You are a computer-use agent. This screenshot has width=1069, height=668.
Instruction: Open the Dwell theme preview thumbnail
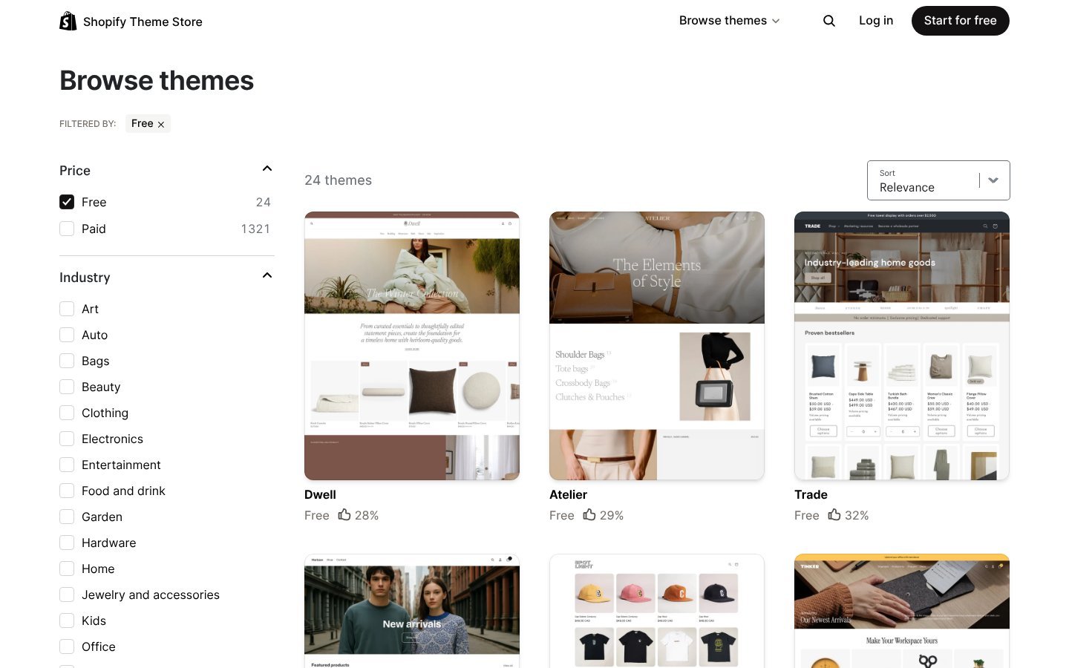[x=412, y=346]
